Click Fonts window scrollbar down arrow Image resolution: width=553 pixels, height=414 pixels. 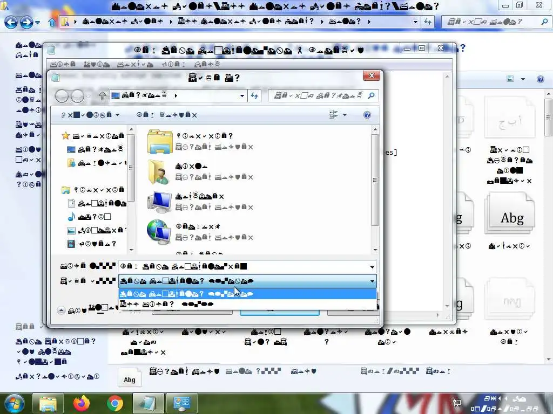click(x=549, y=360)
